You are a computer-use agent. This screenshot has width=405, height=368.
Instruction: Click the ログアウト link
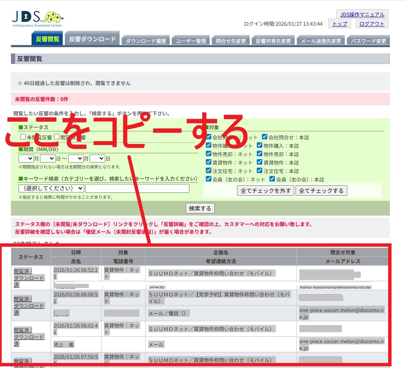[x=371, y=24]
